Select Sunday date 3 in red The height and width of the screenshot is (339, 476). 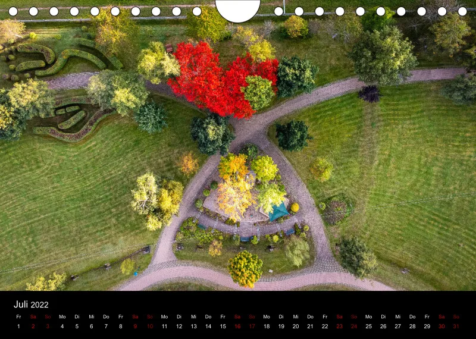[x=48, y=327]
